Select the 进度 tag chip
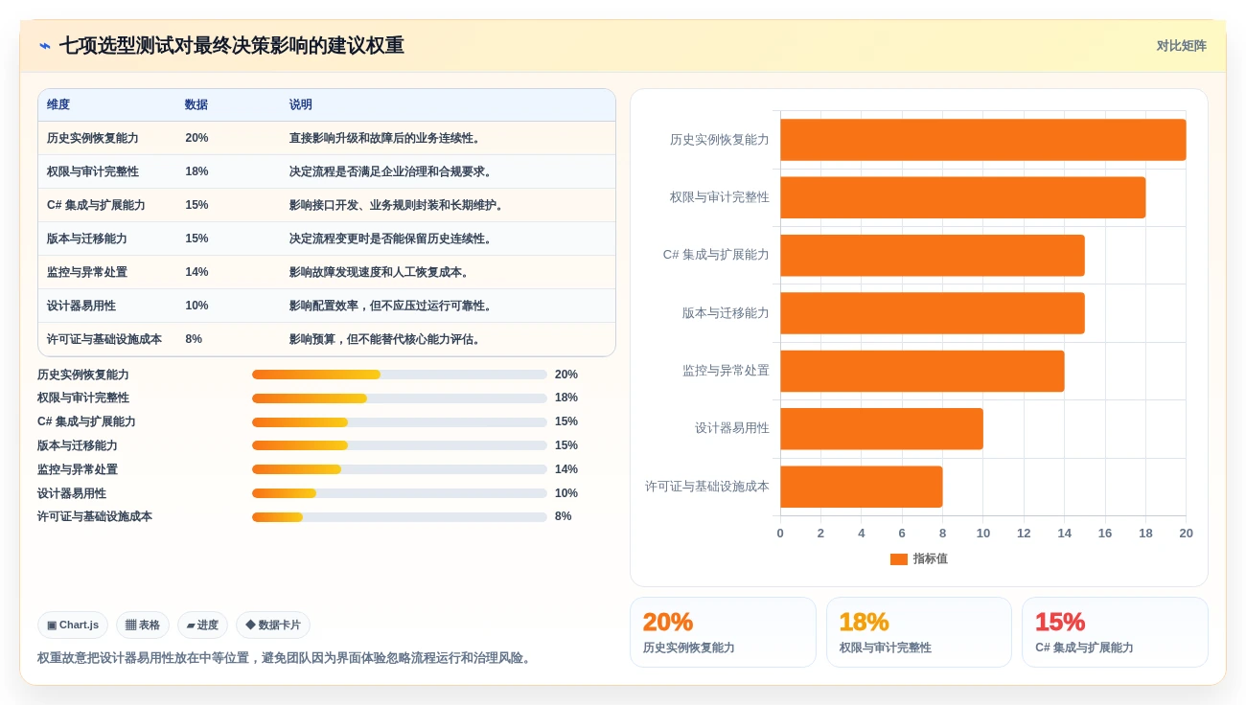Viewport: 1246px width, 705px height. (202, 625)
